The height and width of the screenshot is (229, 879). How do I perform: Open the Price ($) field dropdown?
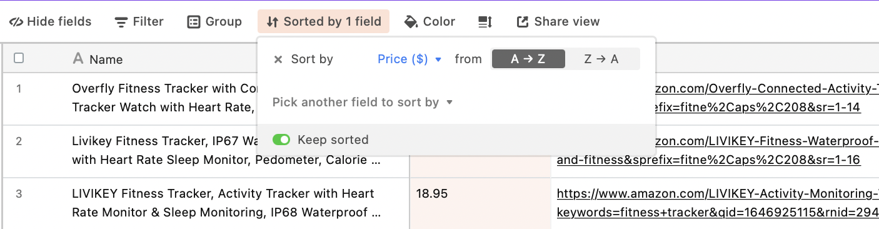[x=409, y=59]
